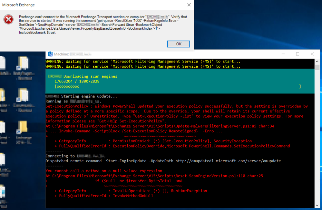
Task: Click the 'FullyQualifiedErrorId : InvokeMethodOnNull' text
Action: [x=106, y=196]
